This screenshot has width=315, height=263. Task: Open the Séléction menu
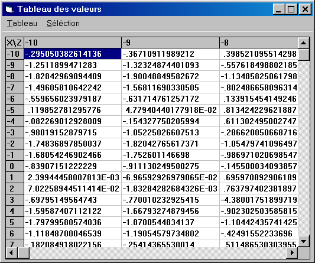coord(63,24)
